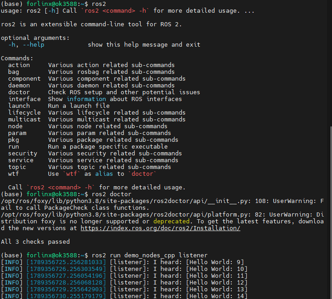Click the 'lifecycle' command name
Viewport: 332px width, 299px height.
(x=24, y=112)
